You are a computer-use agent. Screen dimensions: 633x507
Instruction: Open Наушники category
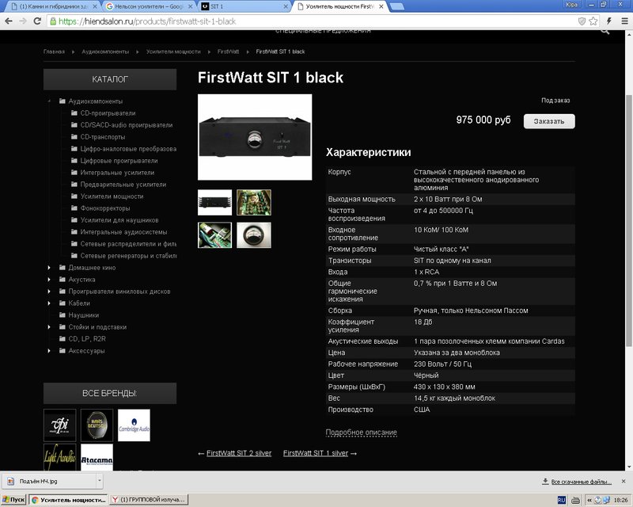(84, 315)
